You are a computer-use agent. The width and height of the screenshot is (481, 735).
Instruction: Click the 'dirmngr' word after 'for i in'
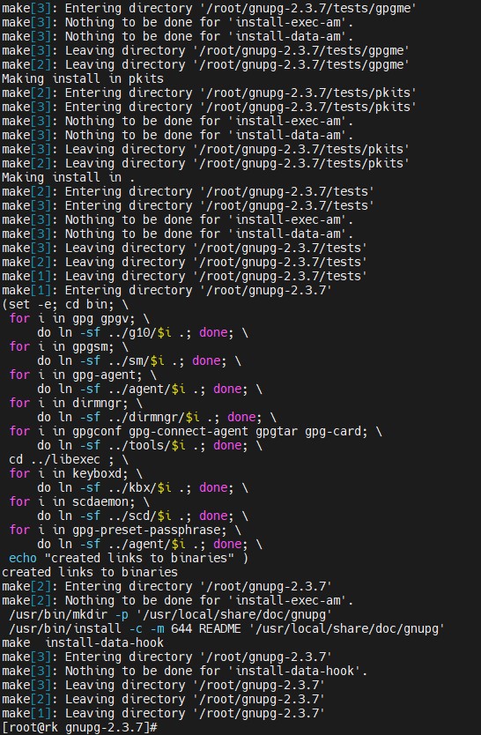click(x=100, y=403)
